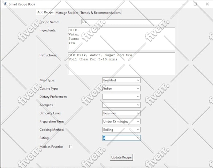Focus the Instructions text box
The width and height of the screenshot is (213, 168).
point(122,63)
